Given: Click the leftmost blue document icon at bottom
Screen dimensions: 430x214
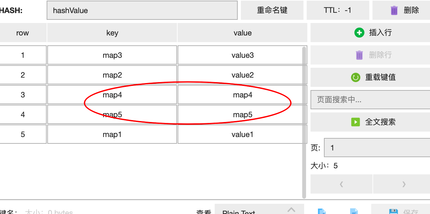Looking at the screenshot, I should coord(322,211).
